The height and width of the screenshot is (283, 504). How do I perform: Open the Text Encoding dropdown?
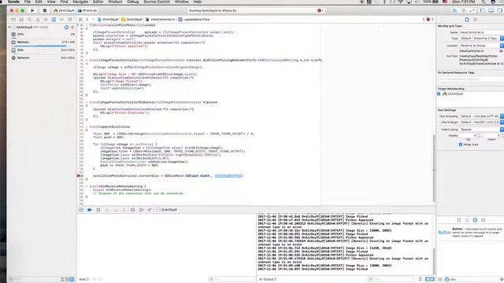481,116
